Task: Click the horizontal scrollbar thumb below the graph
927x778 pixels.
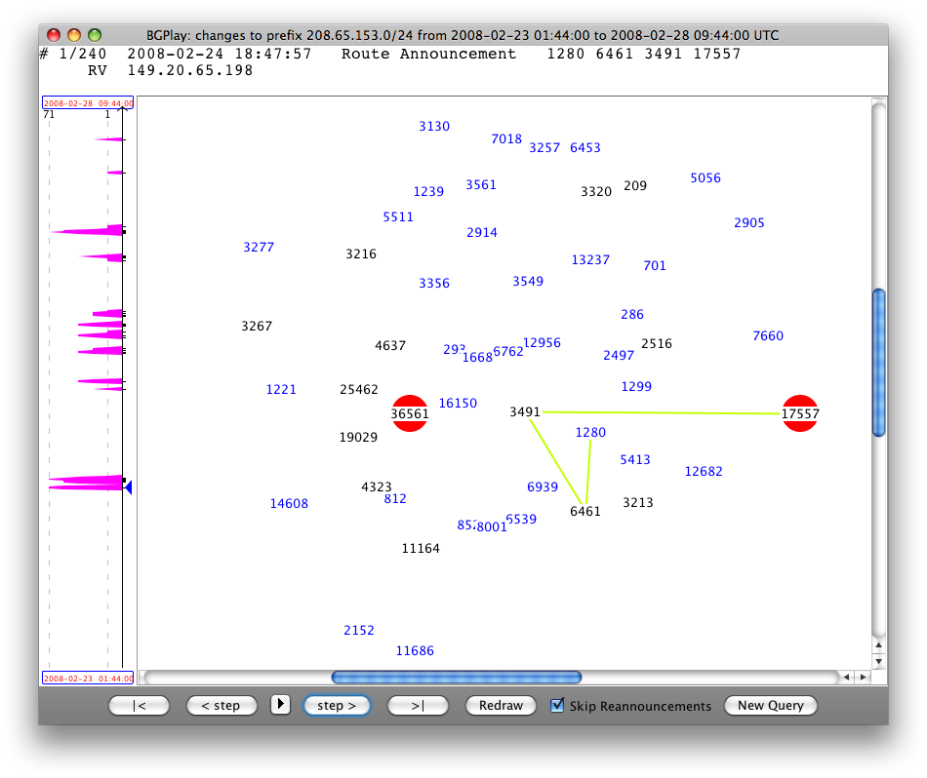Action: click(456, 677)
